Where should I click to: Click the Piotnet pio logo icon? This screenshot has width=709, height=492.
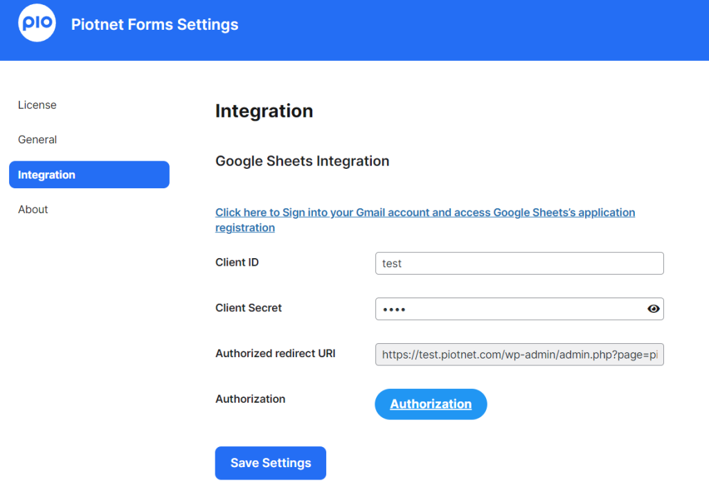click(x=37, y=23)
